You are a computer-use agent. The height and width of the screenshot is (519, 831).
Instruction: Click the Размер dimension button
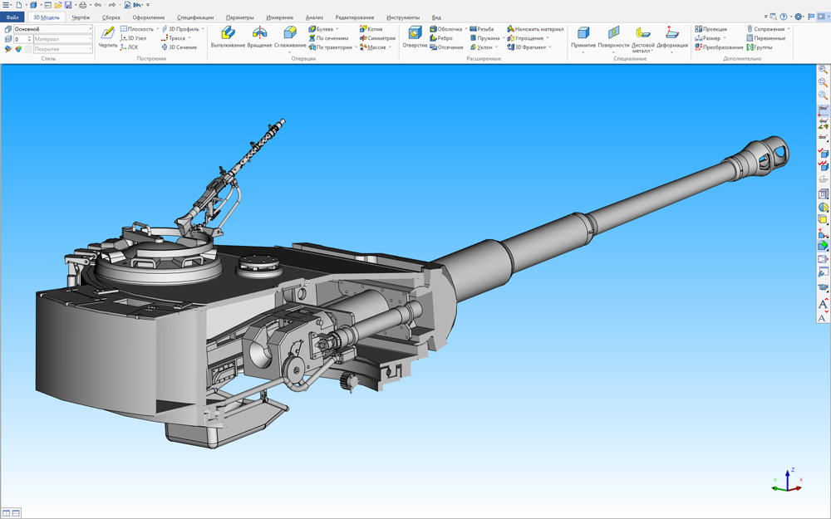tap(708, 38)
